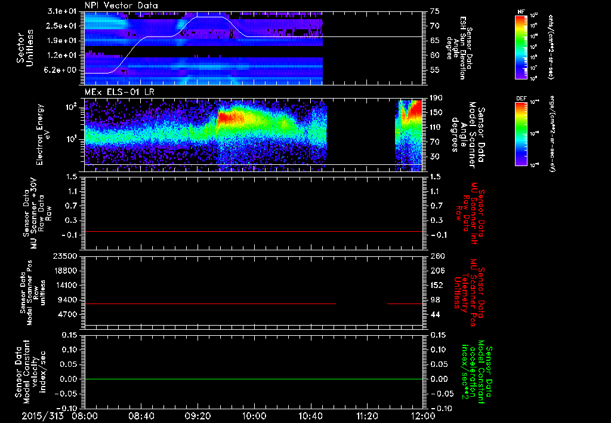Click the "DEF" color bar title
The image size is (611, 423).
[x=521, y=99]
